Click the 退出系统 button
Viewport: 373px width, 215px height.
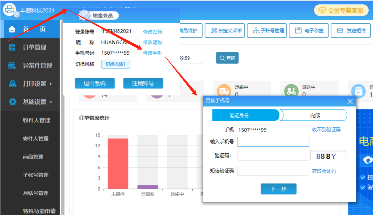click(95, 83)
